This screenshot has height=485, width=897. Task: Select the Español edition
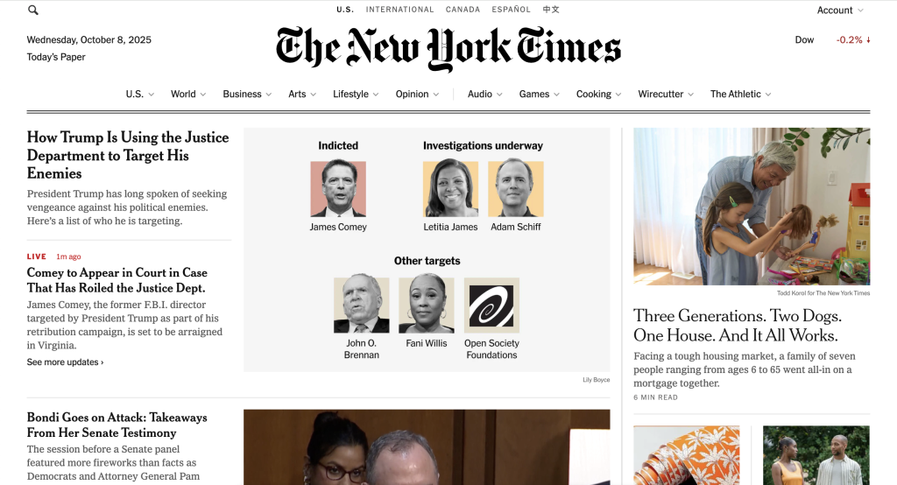[511, 9]
